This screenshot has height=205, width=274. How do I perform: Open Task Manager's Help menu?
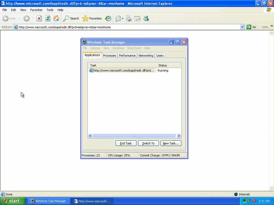[x=147, y=48]
